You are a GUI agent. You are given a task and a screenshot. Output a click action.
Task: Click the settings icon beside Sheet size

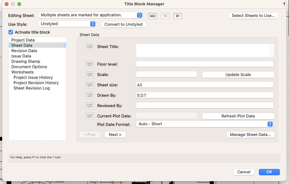pos(90,85)
